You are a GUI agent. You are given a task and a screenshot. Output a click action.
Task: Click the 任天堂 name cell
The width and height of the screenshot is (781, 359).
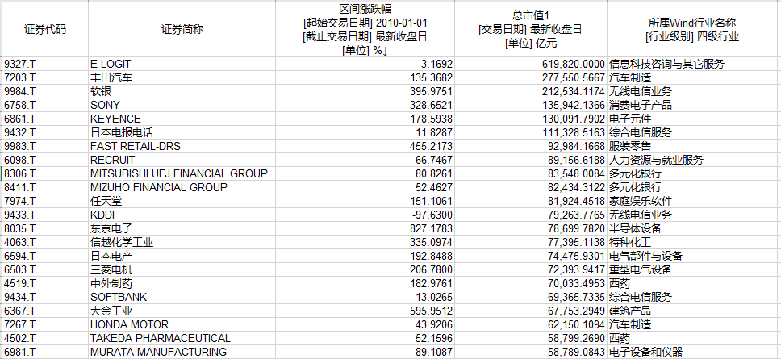click(x=182, y=201)
